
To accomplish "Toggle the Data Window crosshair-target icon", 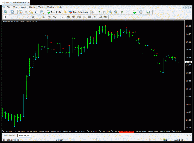I will [26, 12].
